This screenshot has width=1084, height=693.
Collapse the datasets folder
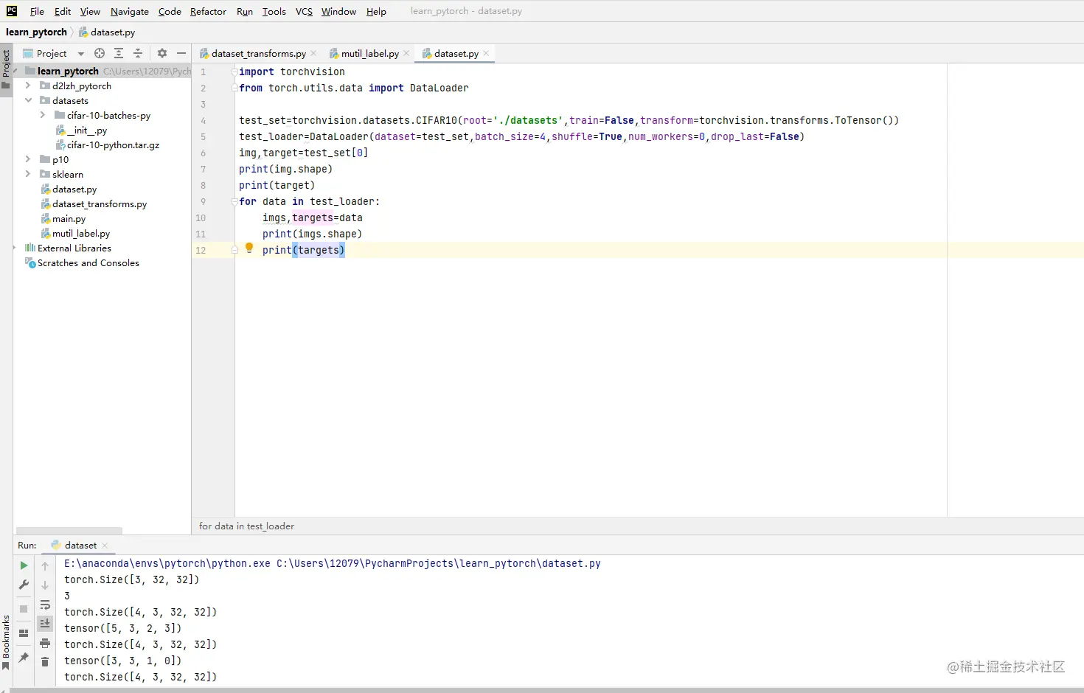(28, 100)
